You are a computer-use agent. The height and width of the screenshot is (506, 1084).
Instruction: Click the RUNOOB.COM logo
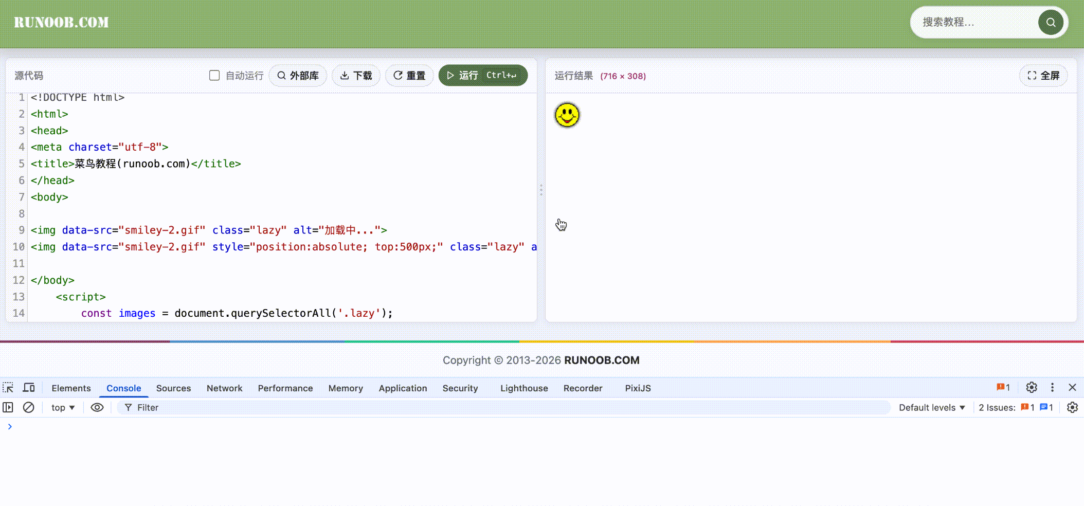pos(61,22)
